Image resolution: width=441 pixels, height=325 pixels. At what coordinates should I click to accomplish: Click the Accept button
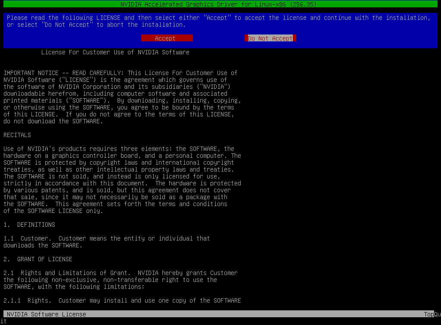tap(167, 38)
